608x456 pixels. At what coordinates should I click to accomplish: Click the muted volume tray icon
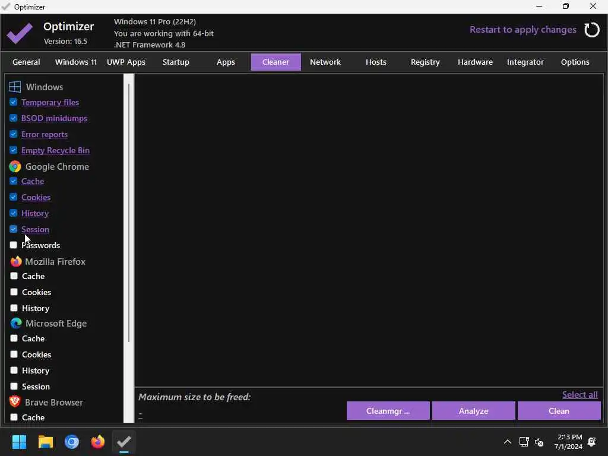click(x=539, y=442)
